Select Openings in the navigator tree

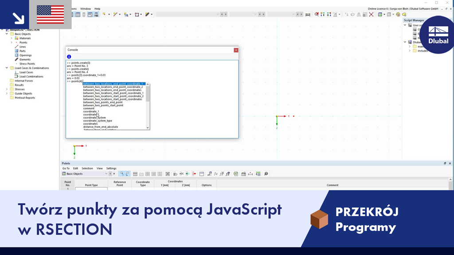25,55
